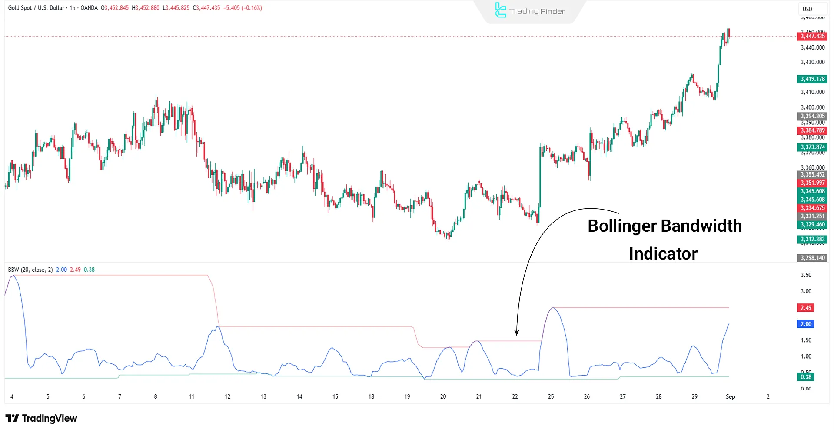Click the 12 date marker on time axis

click(227, 396)
